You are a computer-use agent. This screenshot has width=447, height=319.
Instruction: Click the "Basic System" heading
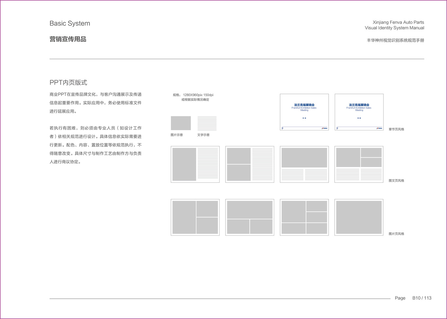tap(70, 24)
